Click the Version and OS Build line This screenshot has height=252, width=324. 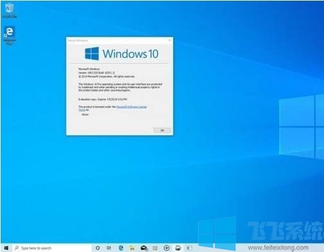tap(97, 73)
